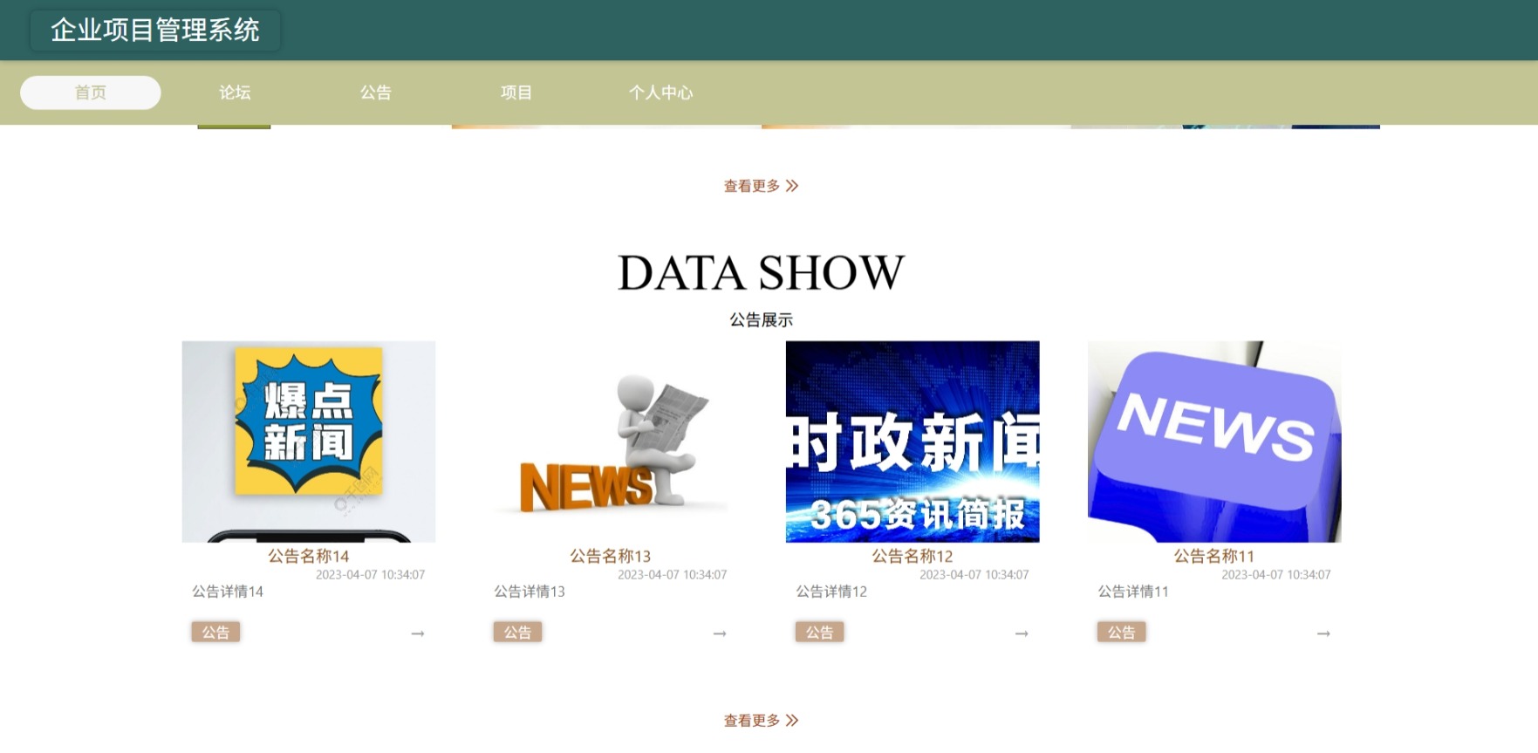Viewport: 1538px width, 753px height.
Task: Open the figure reading newspaper NEWS thumbnail
Action: click(611, 442)
